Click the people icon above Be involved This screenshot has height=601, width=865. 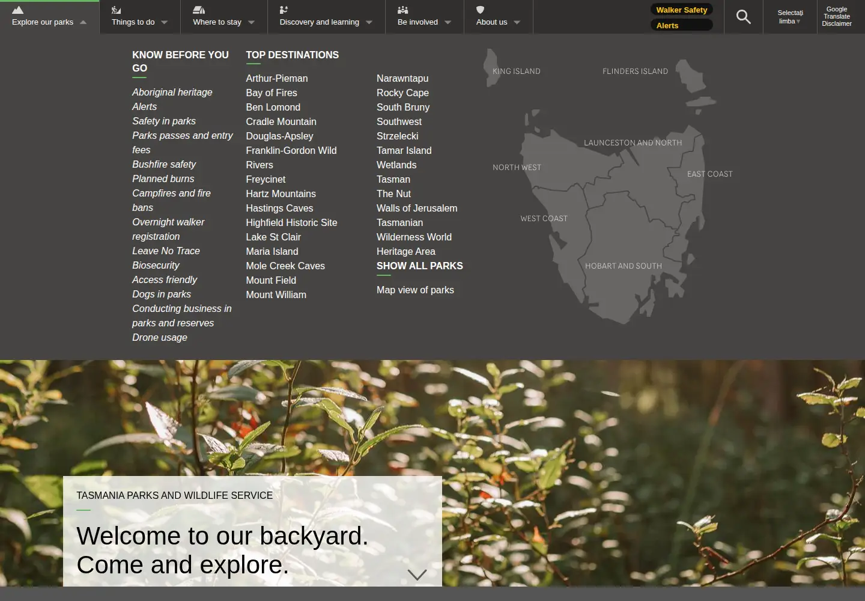(x=403, y=10)
